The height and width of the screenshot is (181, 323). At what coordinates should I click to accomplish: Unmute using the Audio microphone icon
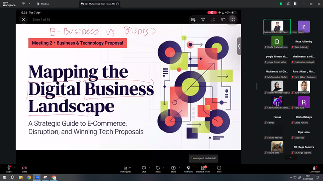coord(9,168)
